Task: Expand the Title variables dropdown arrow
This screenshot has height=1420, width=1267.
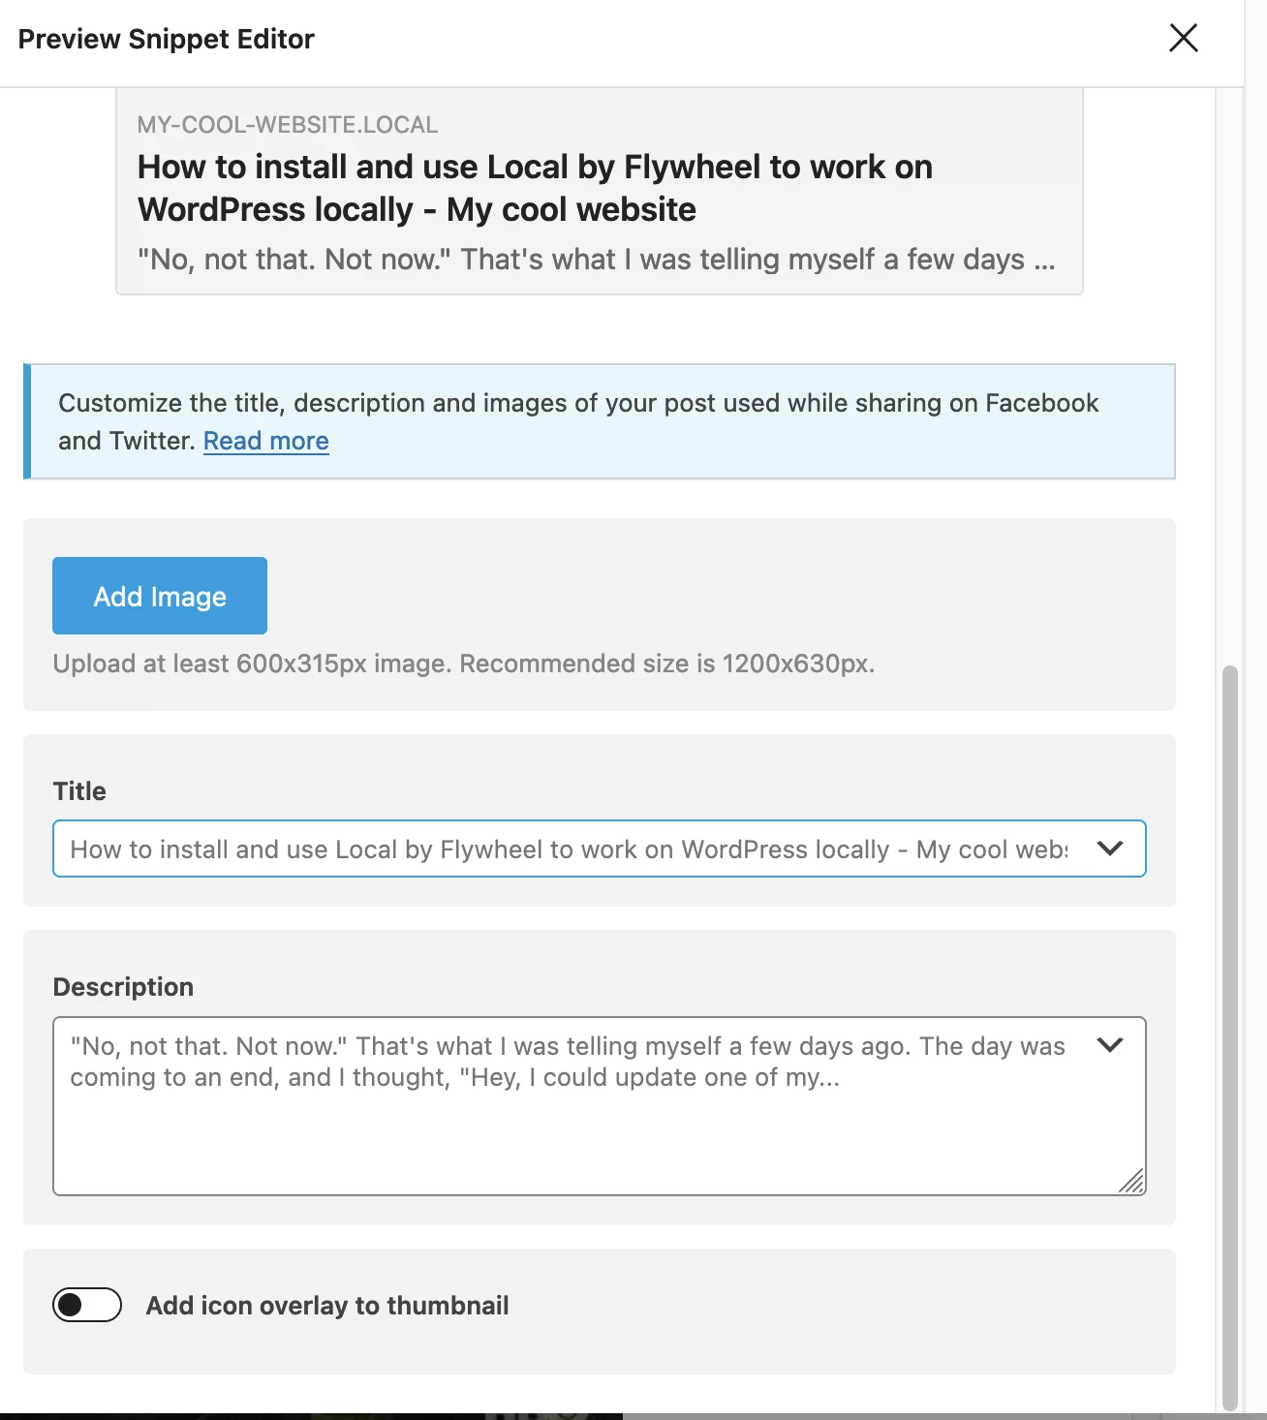Action: point(1110,849)
